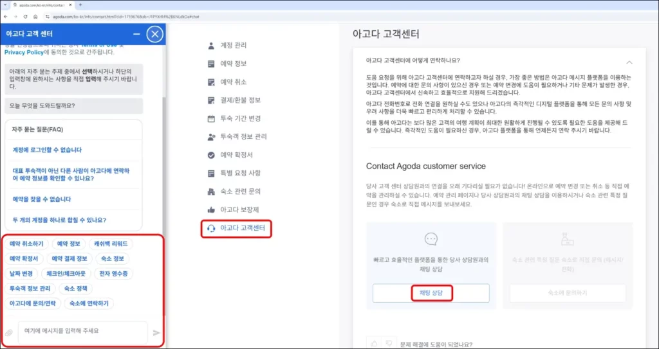
Task: Open the Privacy Policy link in chat
Action: pos(24,53)
